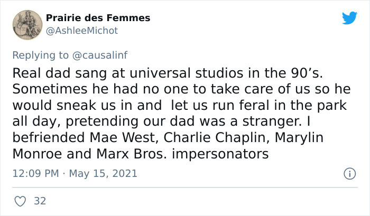Like the tweet using the heart icon

[x=20, y=201]
